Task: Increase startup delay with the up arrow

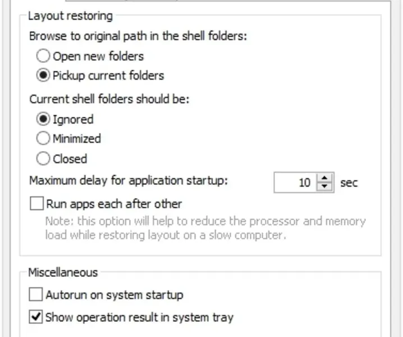Action: pyautogui.click(x=324, y=177)
